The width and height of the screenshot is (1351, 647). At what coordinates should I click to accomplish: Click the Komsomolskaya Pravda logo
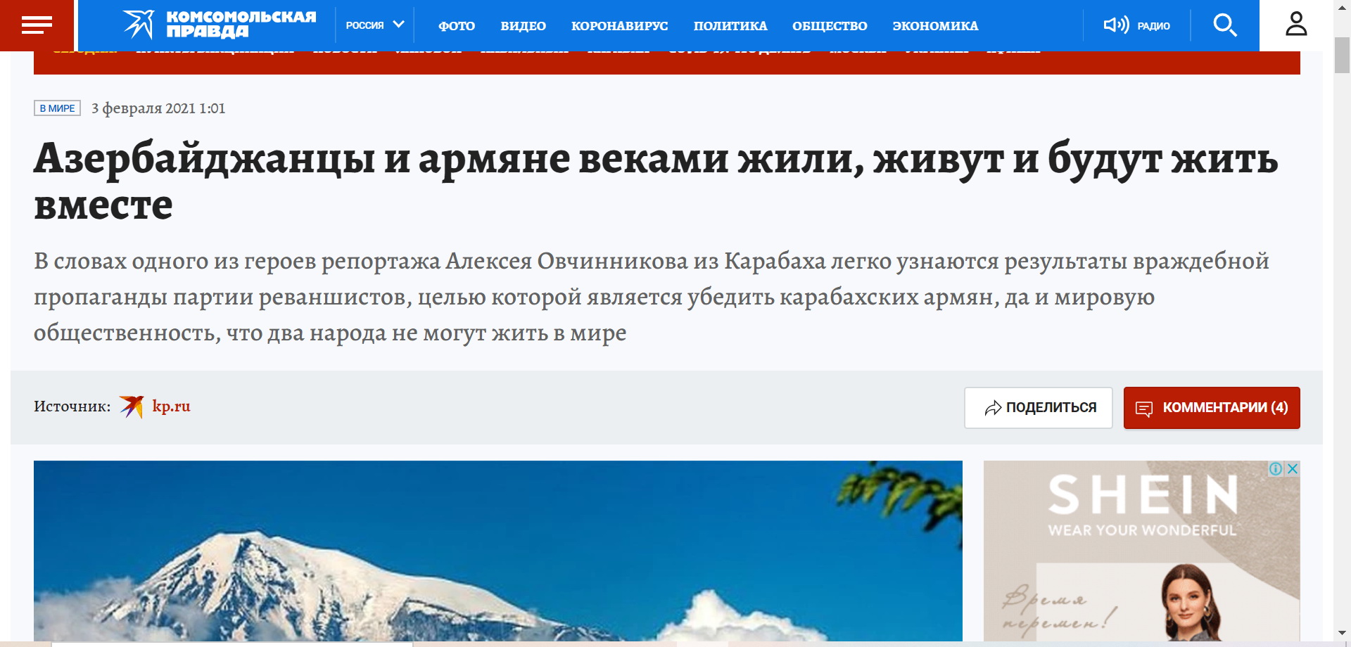[x=220, y=25]
